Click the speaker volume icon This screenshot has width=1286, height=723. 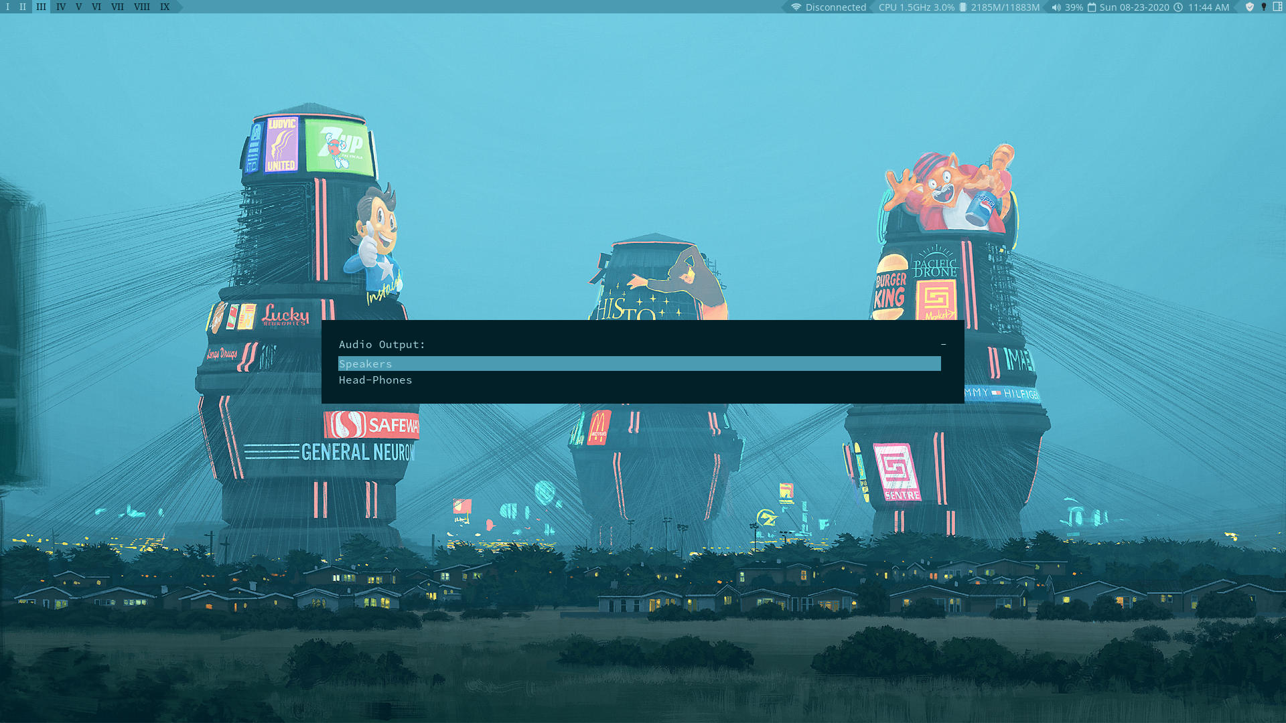coord(1056,7)
